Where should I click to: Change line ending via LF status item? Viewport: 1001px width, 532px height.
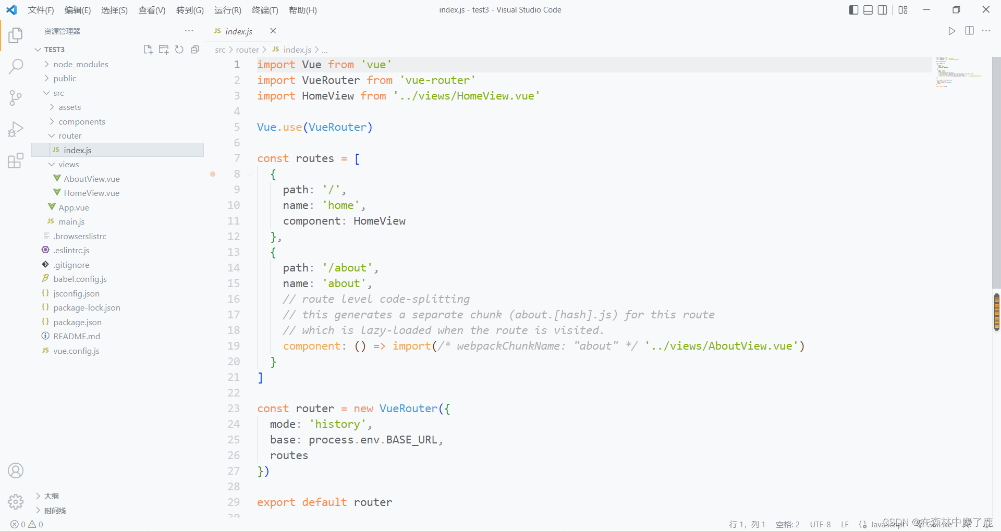coord(845,524)
